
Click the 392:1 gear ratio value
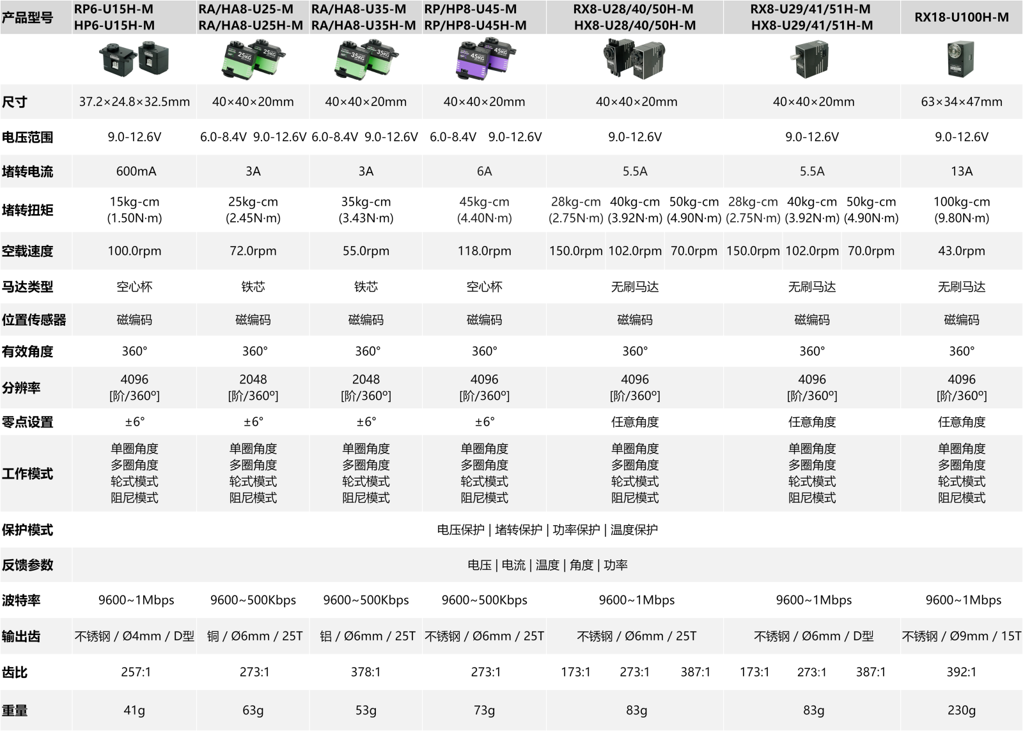pos(961,672)
